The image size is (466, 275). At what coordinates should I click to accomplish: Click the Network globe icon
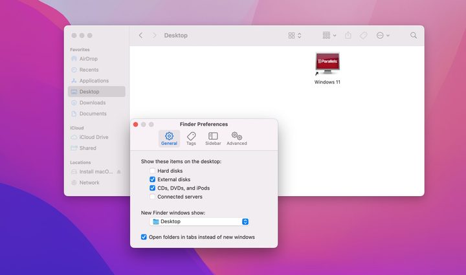74,182
